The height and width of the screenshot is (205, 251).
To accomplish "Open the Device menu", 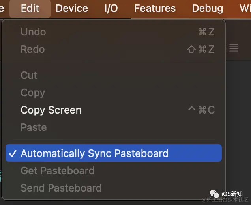I will pyautogui.click(x=71, y=8).
